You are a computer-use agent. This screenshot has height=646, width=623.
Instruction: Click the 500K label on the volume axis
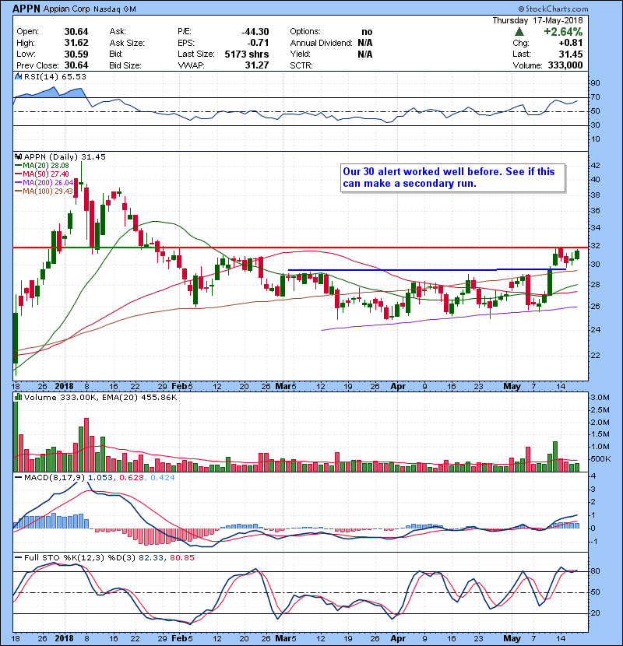tap(600, 459)
